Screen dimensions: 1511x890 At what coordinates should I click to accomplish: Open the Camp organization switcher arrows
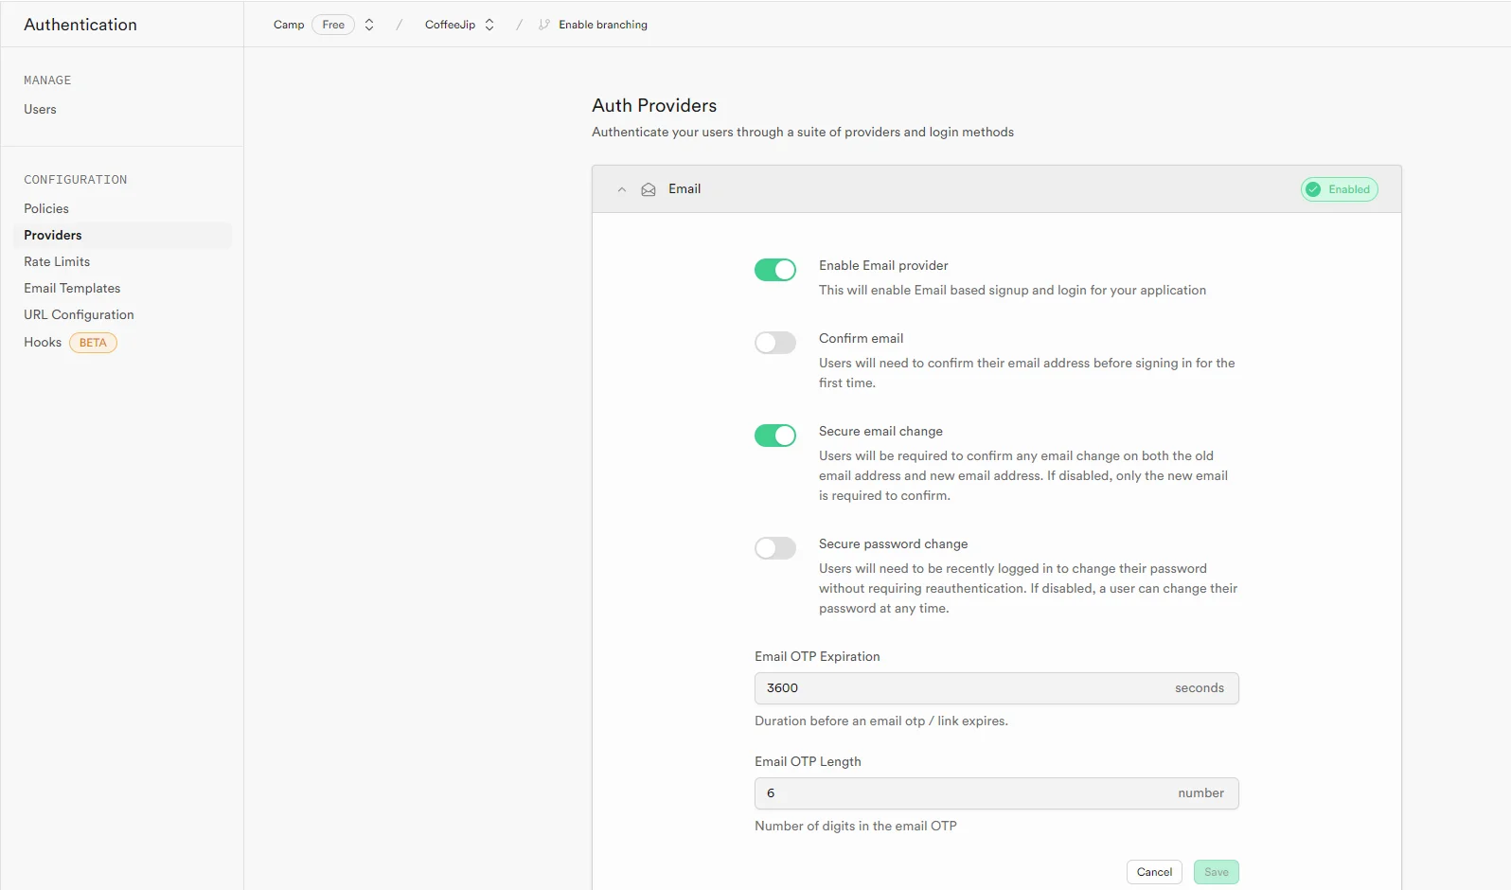(369, 25)
